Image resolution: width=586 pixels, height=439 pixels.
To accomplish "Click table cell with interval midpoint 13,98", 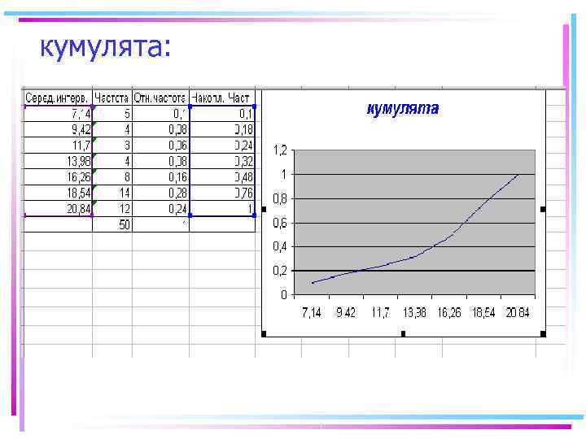I will point(58,161).
